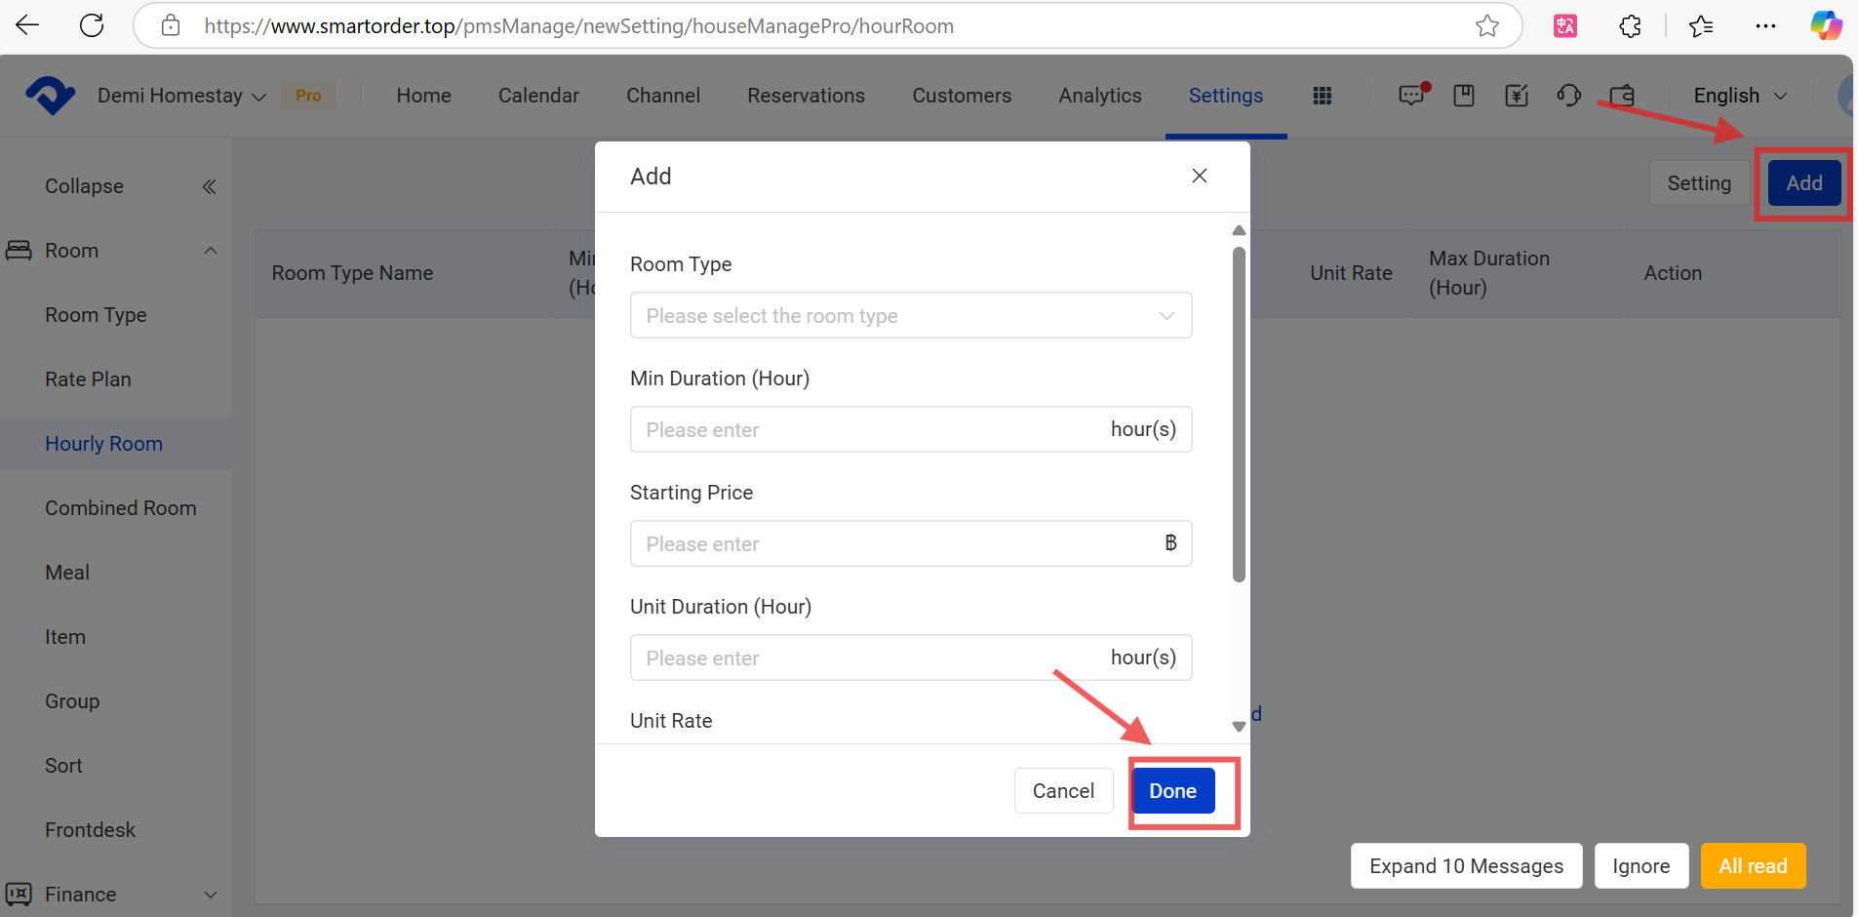Select Combined Room in the sidebar

(120, 508)
